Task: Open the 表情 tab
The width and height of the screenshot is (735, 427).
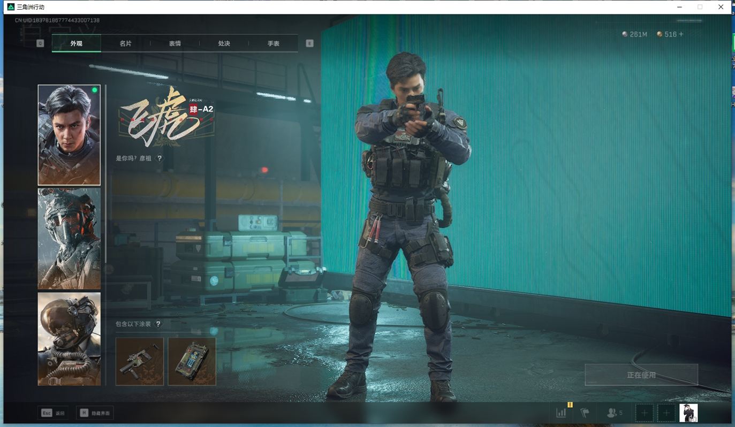Action: click(x=175, y=43)
